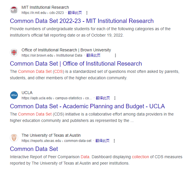Click the blue UCLA logo icon
193x173 pixels.
[14, 95]
